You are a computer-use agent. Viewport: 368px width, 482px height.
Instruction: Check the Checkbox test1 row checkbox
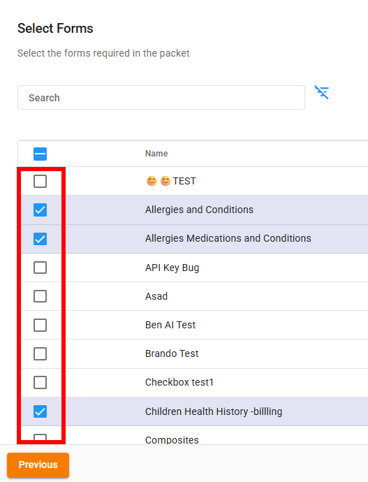coord(41,382)
